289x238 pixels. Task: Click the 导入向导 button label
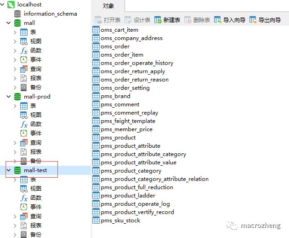pos(234,20)
